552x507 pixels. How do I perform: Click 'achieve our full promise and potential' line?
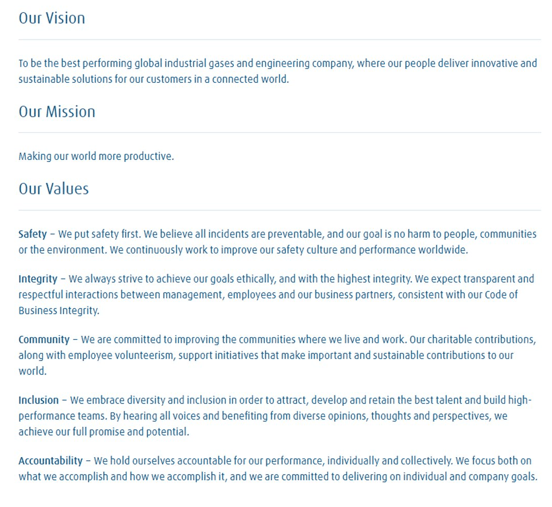click(x=104, y=432)
